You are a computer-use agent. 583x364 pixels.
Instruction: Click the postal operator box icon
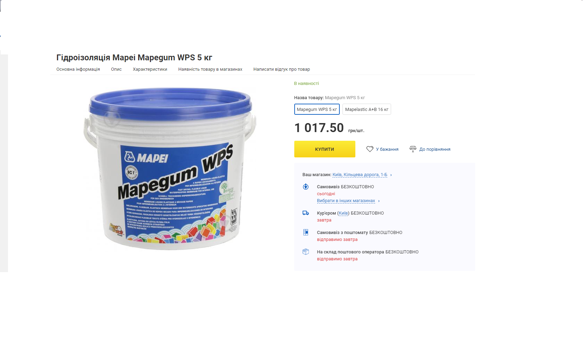click(x=306, y=252)
